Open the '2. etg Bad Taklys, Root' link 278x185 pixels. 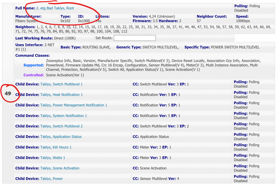(55, 8)
